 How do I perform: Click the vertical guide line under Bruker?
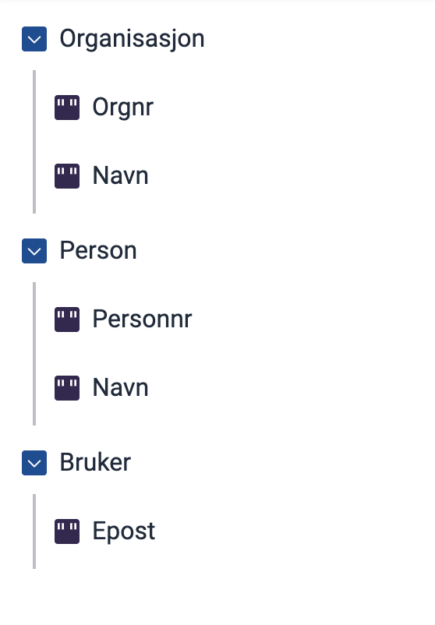34,531
